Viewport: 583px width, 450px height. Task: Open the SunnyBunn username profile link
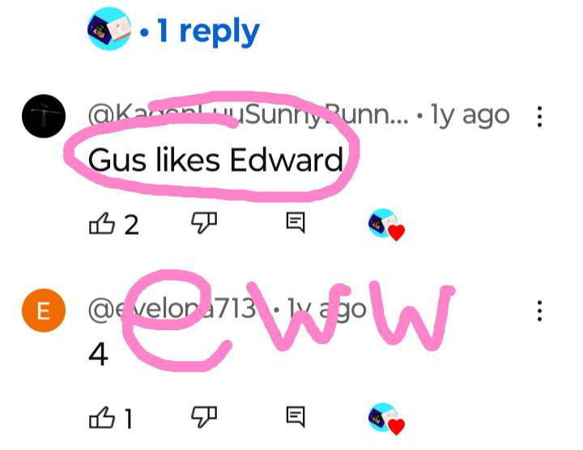click(248, 116)
